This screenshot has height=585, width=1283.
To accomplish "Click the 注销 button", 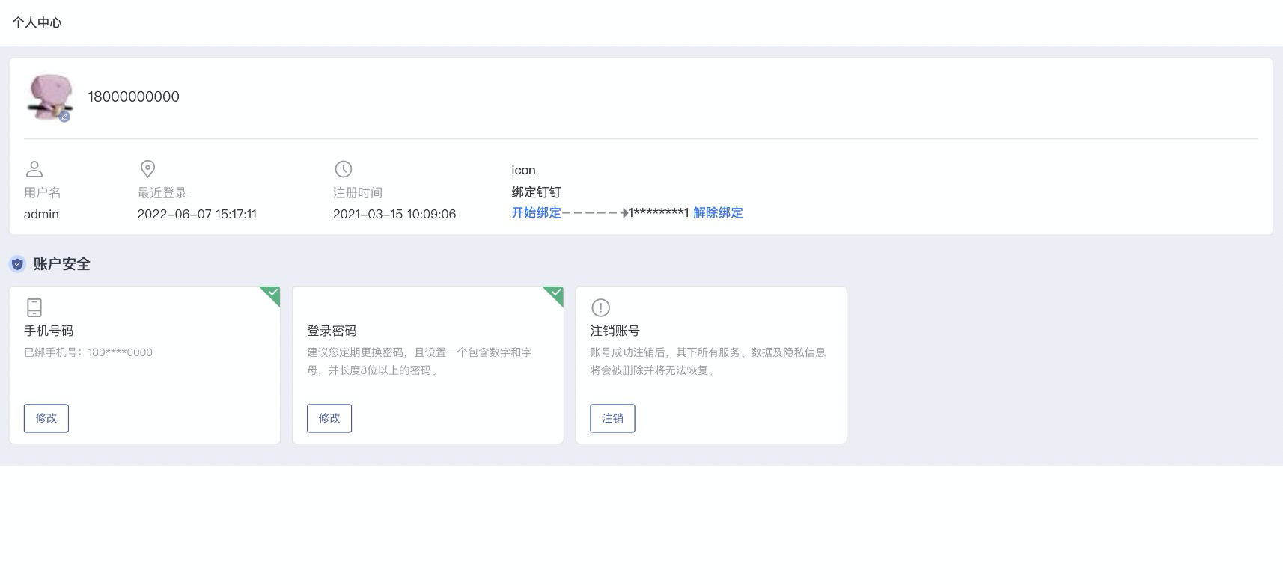I will [612, 418].
